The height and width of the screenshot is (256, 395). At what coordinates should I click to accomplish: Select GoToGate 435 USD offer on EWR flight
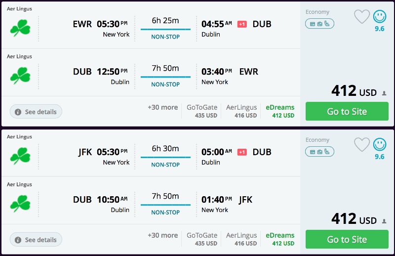click(x=202, y=111)
